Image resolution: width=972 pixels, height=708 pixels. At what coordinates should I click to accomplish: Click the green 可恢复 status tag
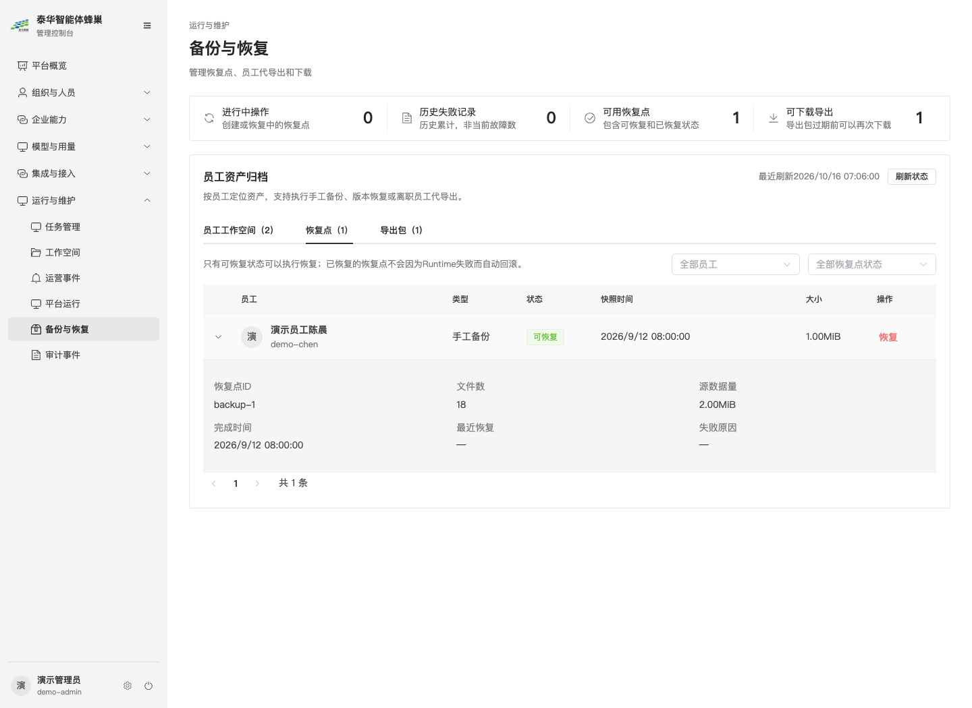[545, 337]
